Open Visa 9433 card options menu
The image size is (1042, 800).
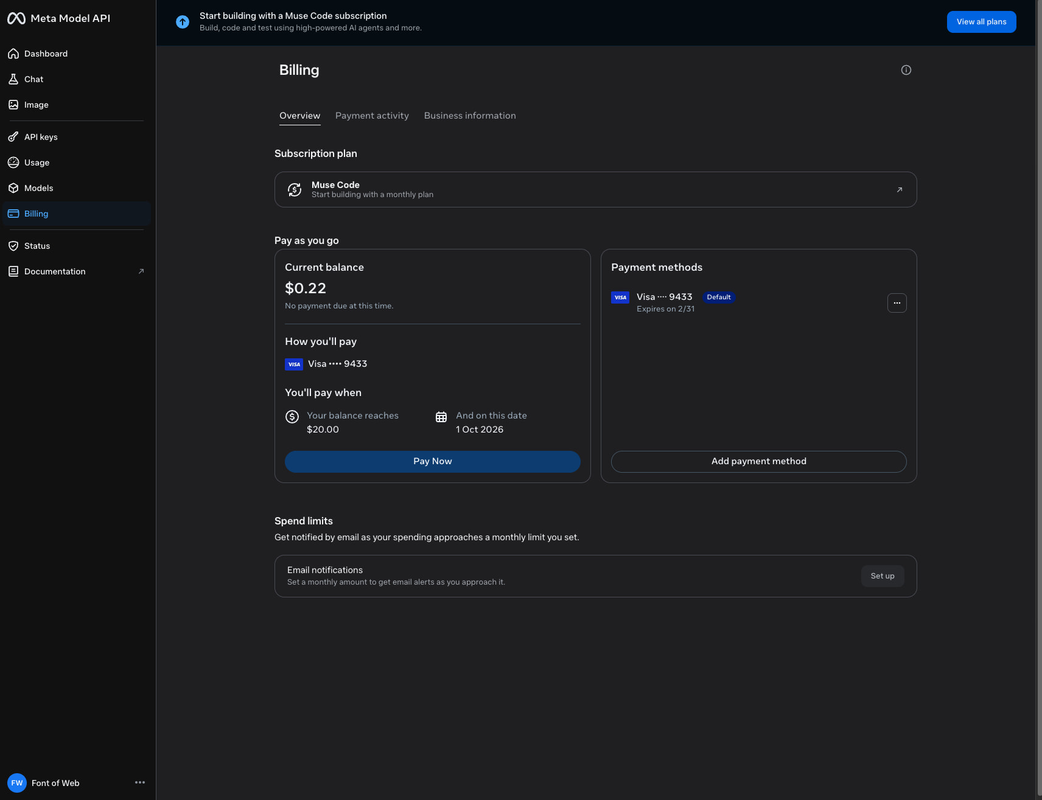point(897,303)
